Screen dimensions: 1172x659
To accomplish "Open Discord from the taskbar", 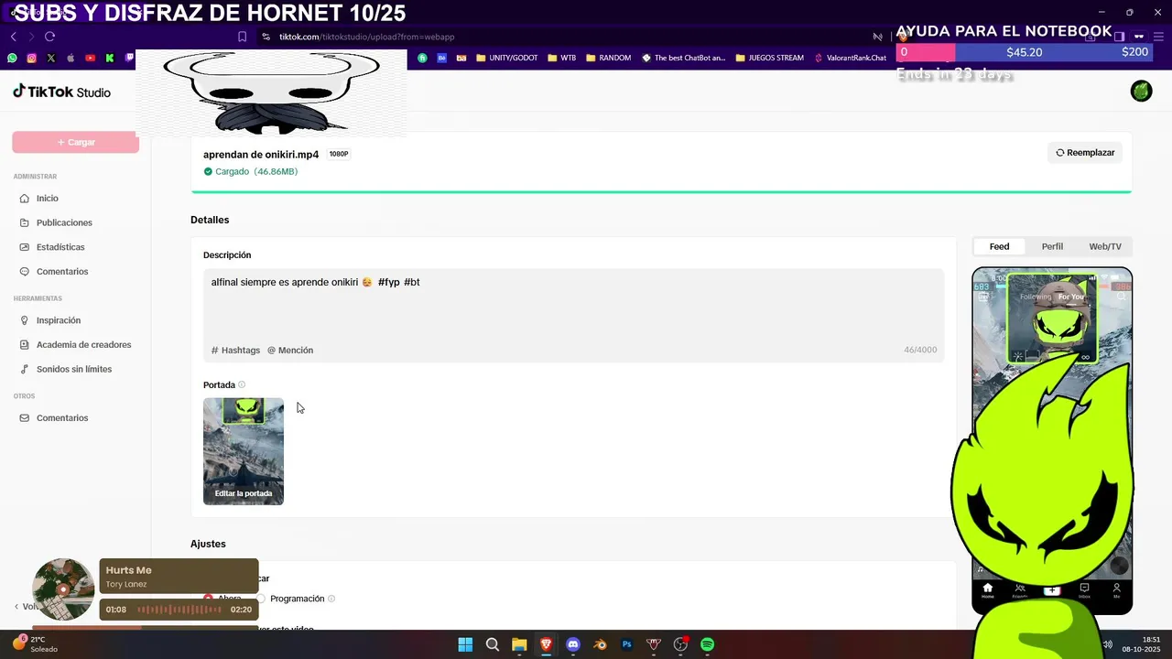I will 573,644.
